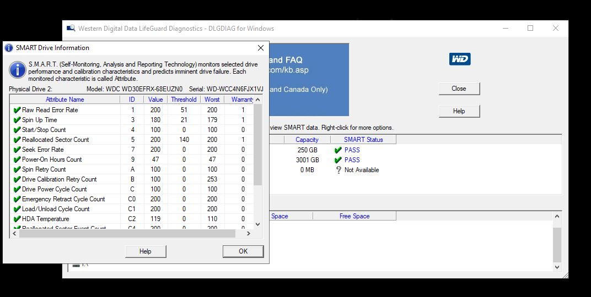Image resolution: width=591 pixels, height=297 pixels.
Task: Sort by Attribute Name column header
Action: pyautogui.click(x=65, y=100)
